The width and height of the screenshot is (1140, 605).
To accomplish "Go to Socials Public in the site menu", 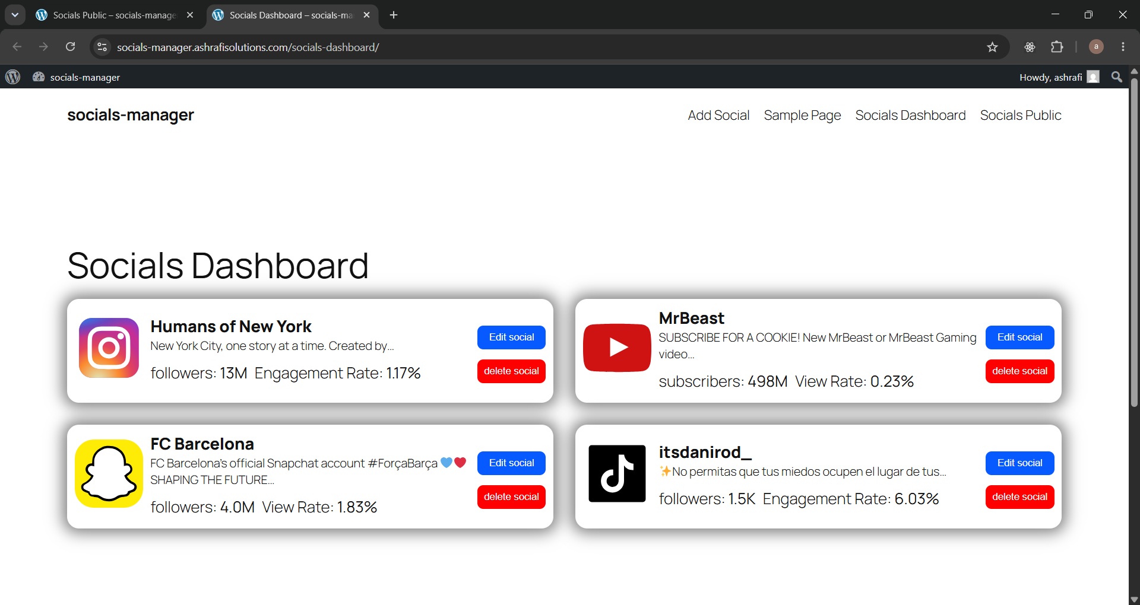I will point(1021,115).
